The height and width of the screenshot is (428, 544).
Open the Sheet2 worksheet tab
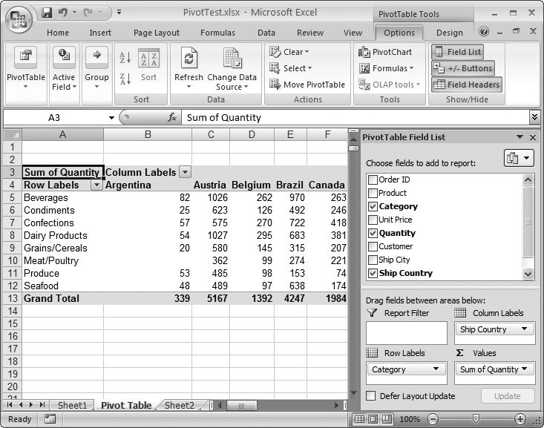(x=179, y=406)
